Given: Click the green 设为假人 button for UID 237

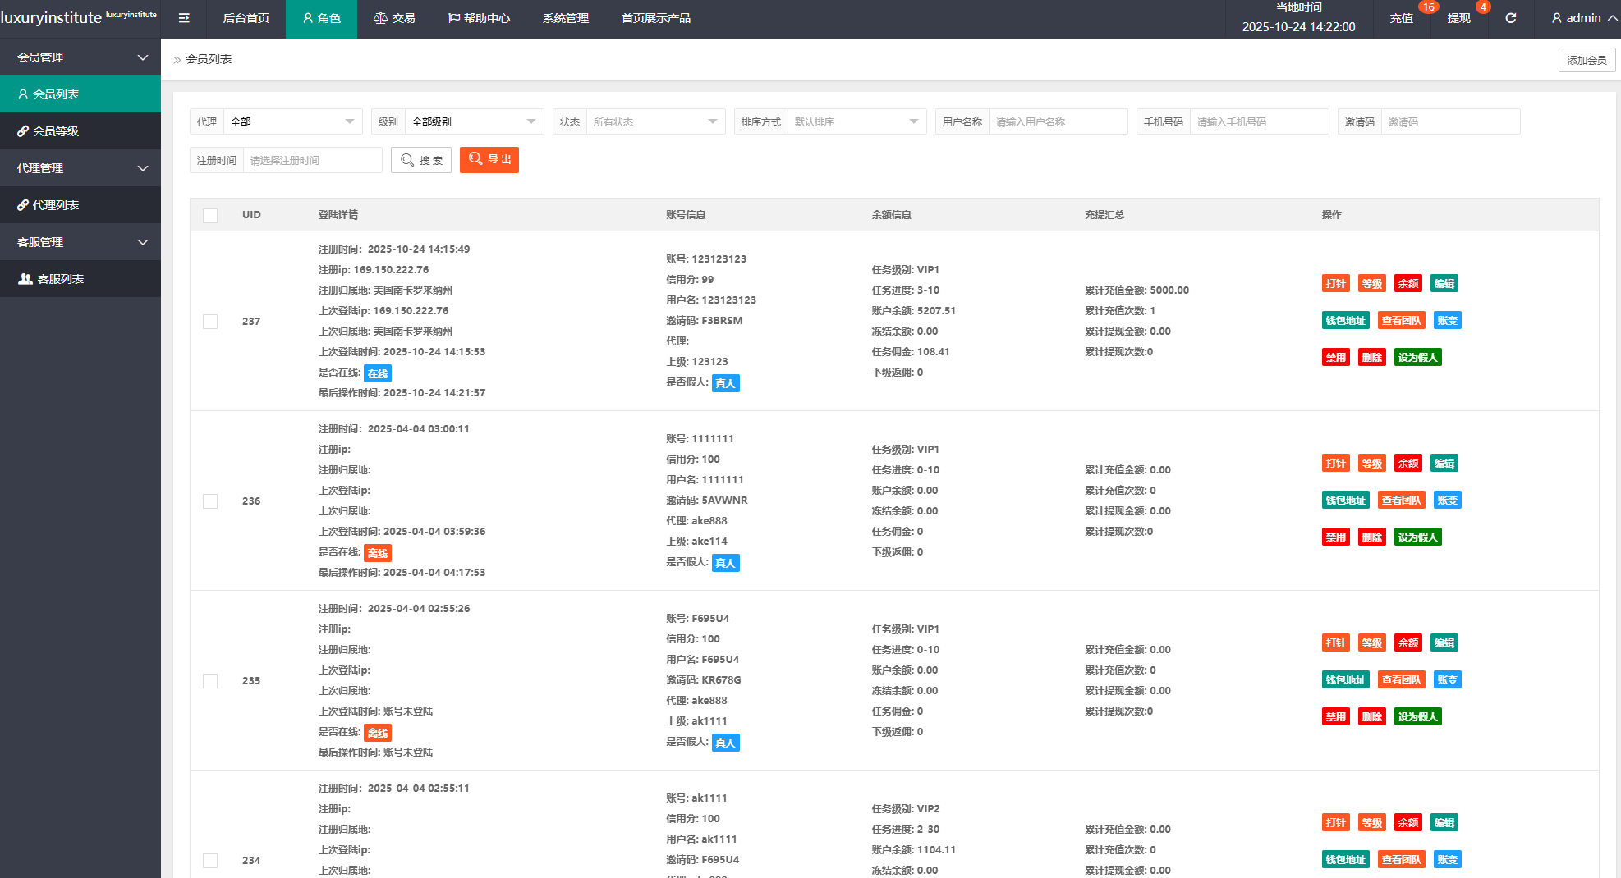Looking at the screenshot, I should 1417,358.
